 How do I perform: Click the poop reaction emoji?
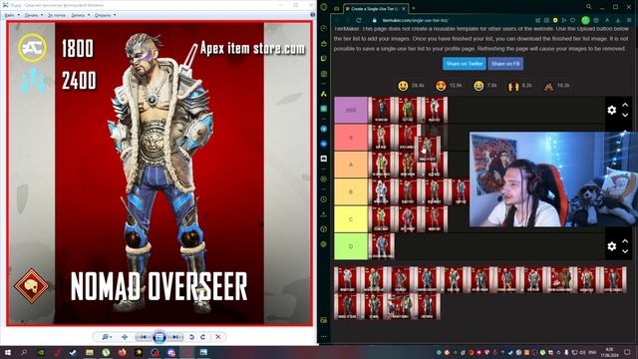[x=548, y=86]
